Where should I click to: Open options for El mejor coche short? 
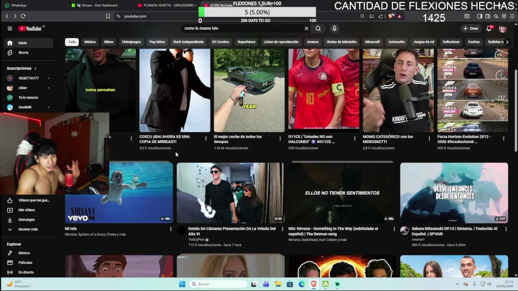280,139
